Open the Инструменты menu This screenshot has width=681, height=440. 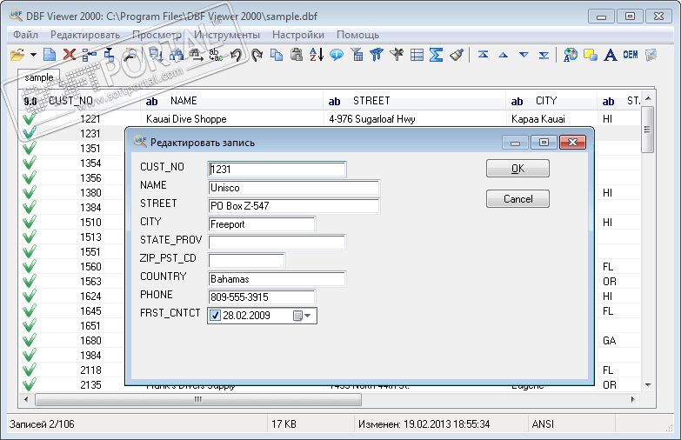[227, 35]
